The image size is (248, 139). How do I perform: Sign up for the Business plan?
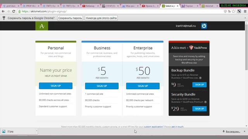pyautogui.click(x=102, y=86)
